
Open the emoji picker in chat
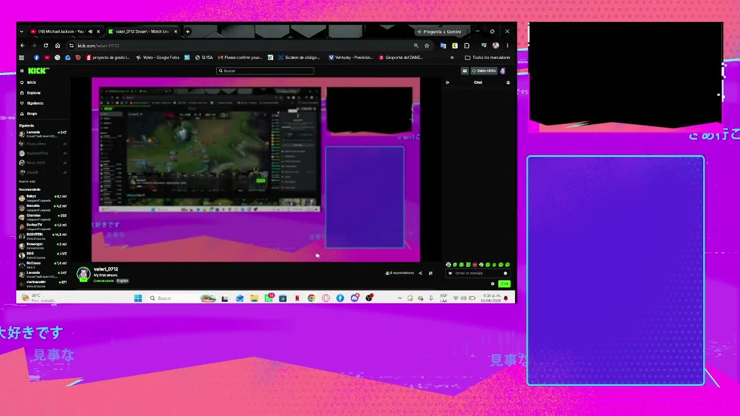coord(505,273)
